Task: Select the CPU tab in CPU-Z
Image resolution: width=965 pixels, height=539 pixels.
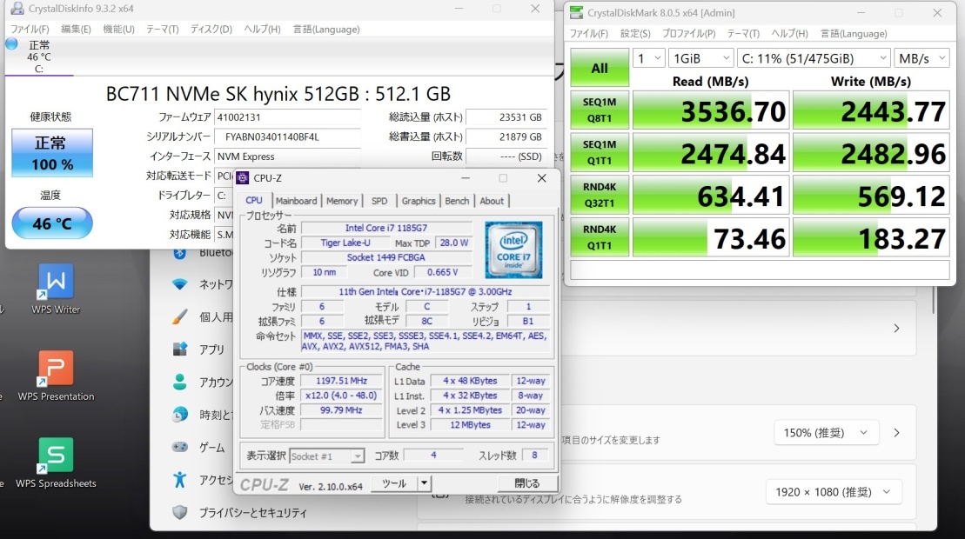Action: coord(254,200)
